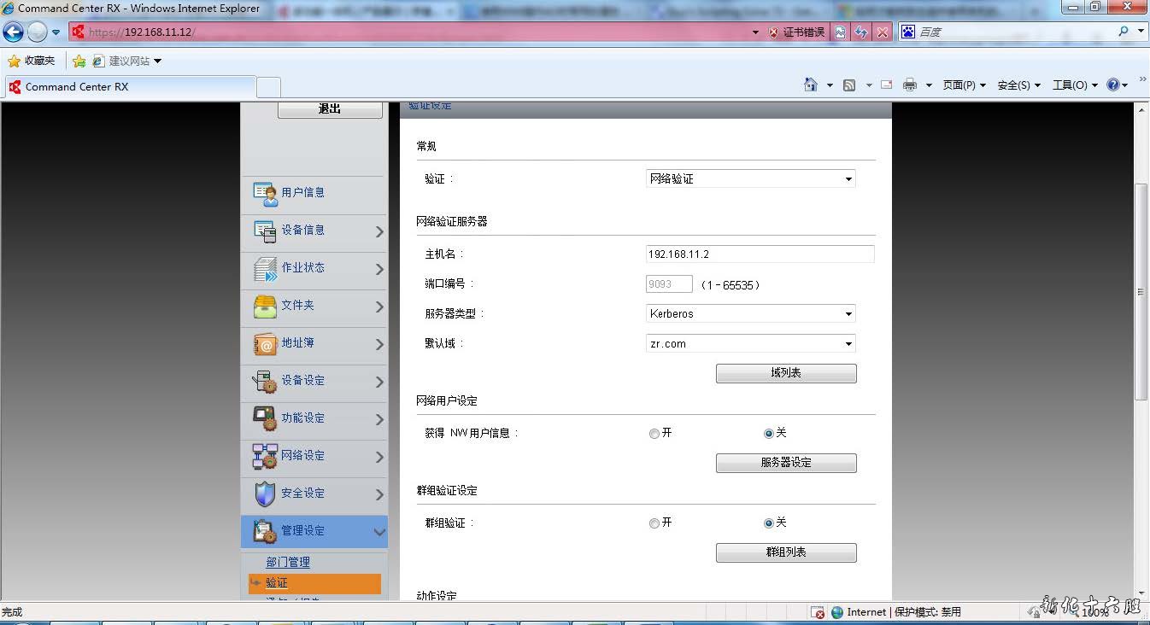
Task: Open the 安全(S) menu
Action: coord(1018,85)
